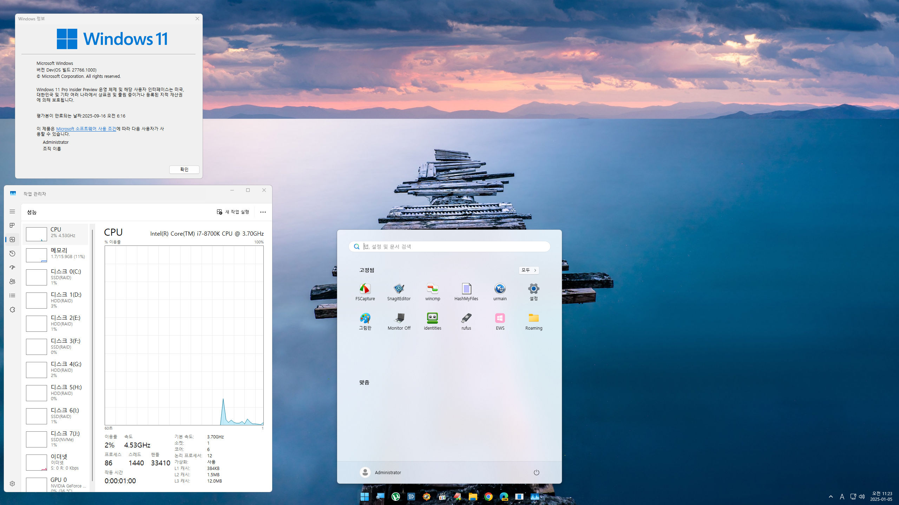
Task: Open HashMyFiles pinned app
Action: 466,292
